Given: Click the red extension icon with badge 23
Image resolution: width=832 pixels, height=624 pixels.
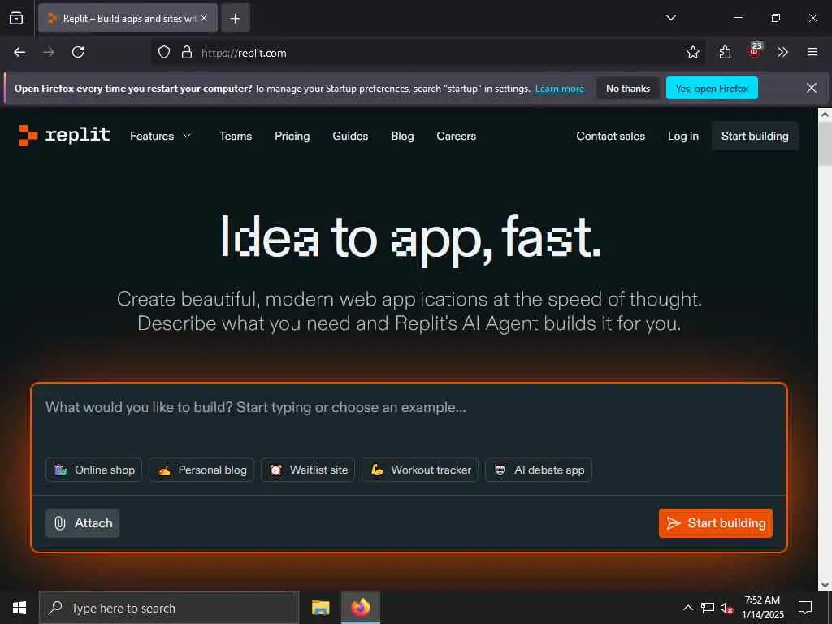Looking at the screenshot, I should [755, 50].
